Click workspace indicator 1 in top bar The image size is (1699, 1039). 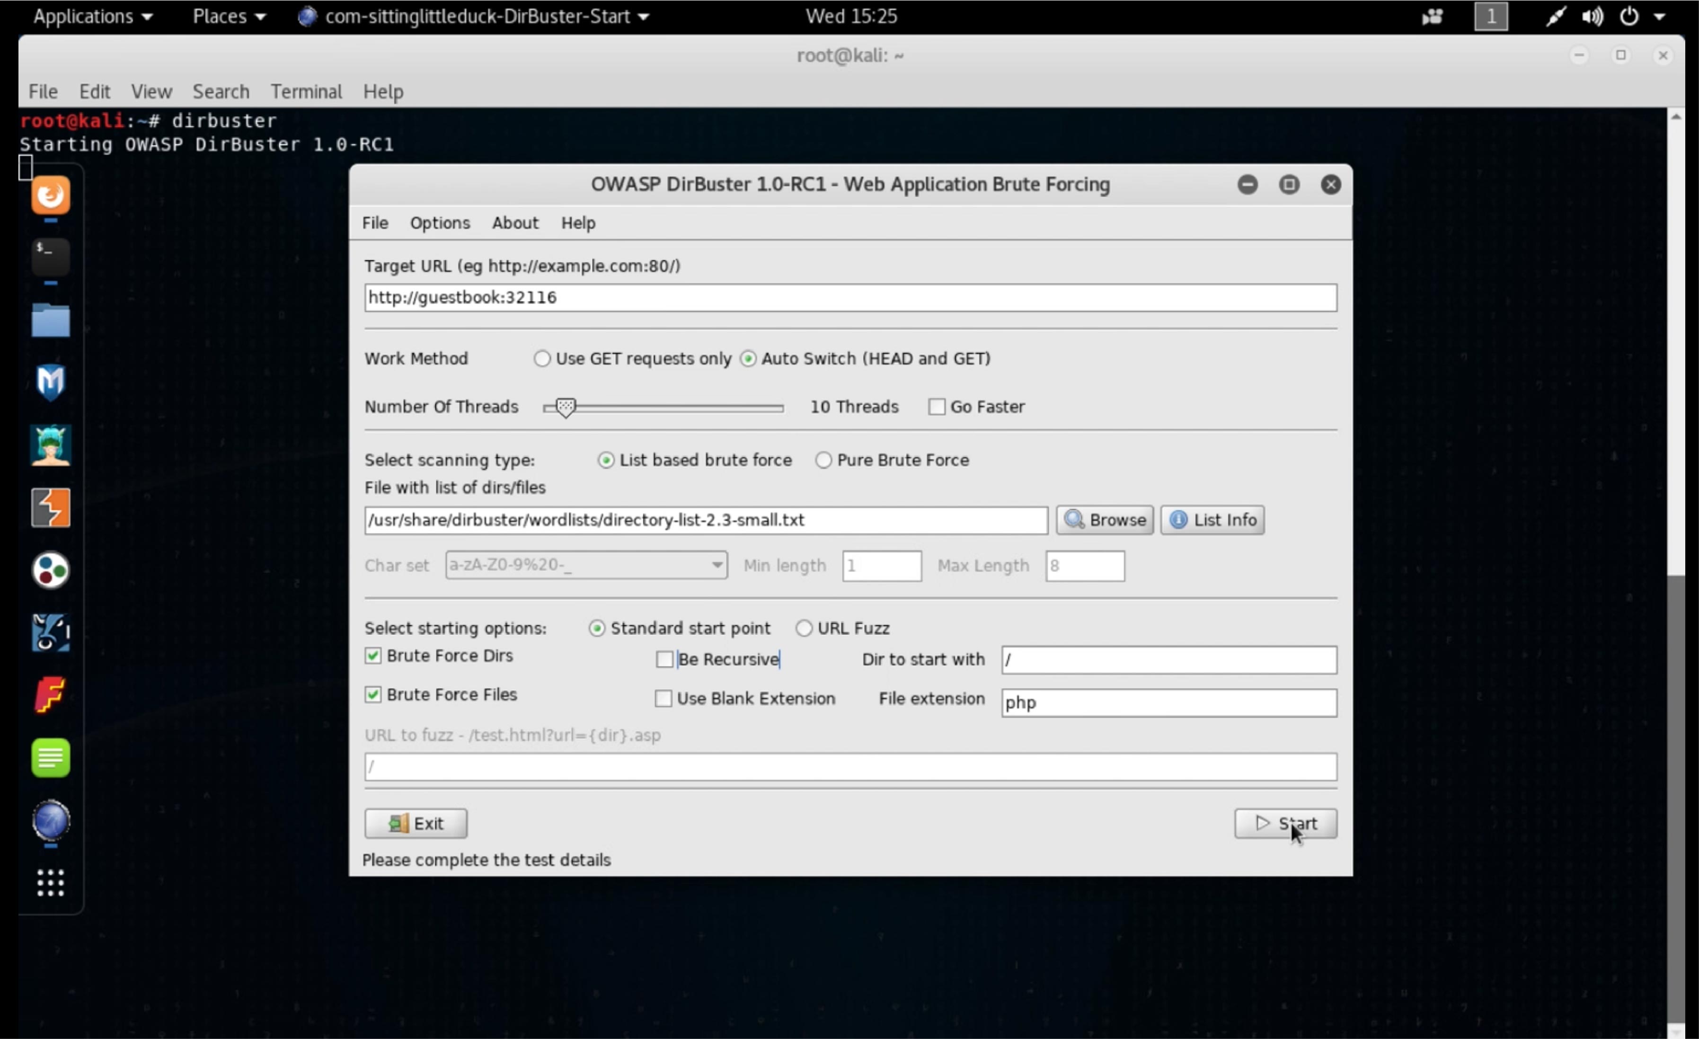1491,16
